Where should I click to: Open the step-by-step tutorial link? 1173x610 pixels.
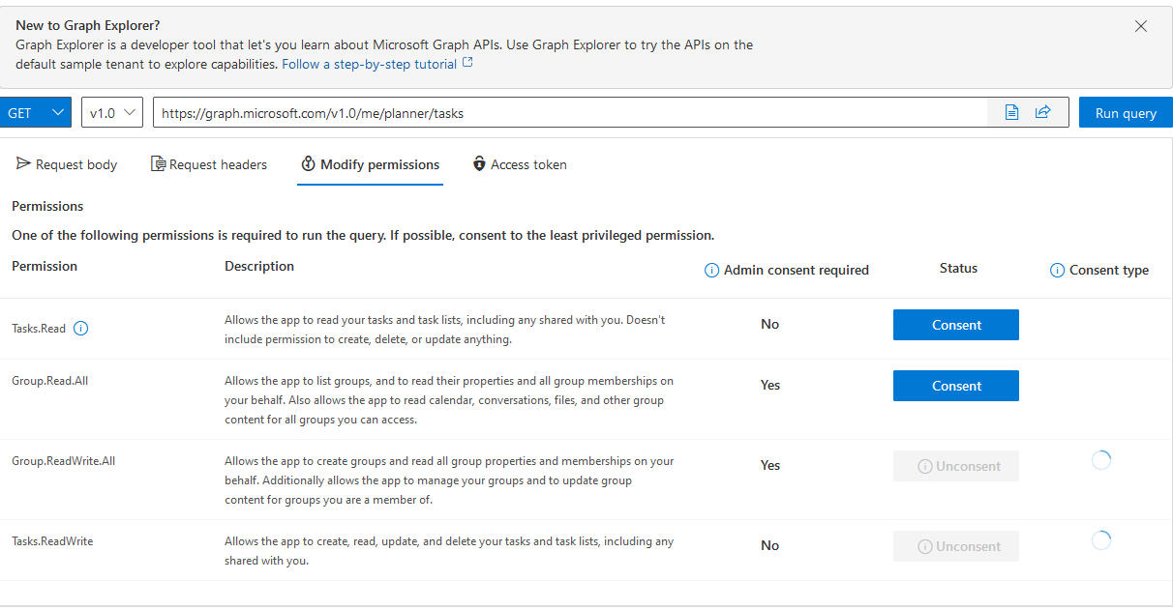click(369, 64)
